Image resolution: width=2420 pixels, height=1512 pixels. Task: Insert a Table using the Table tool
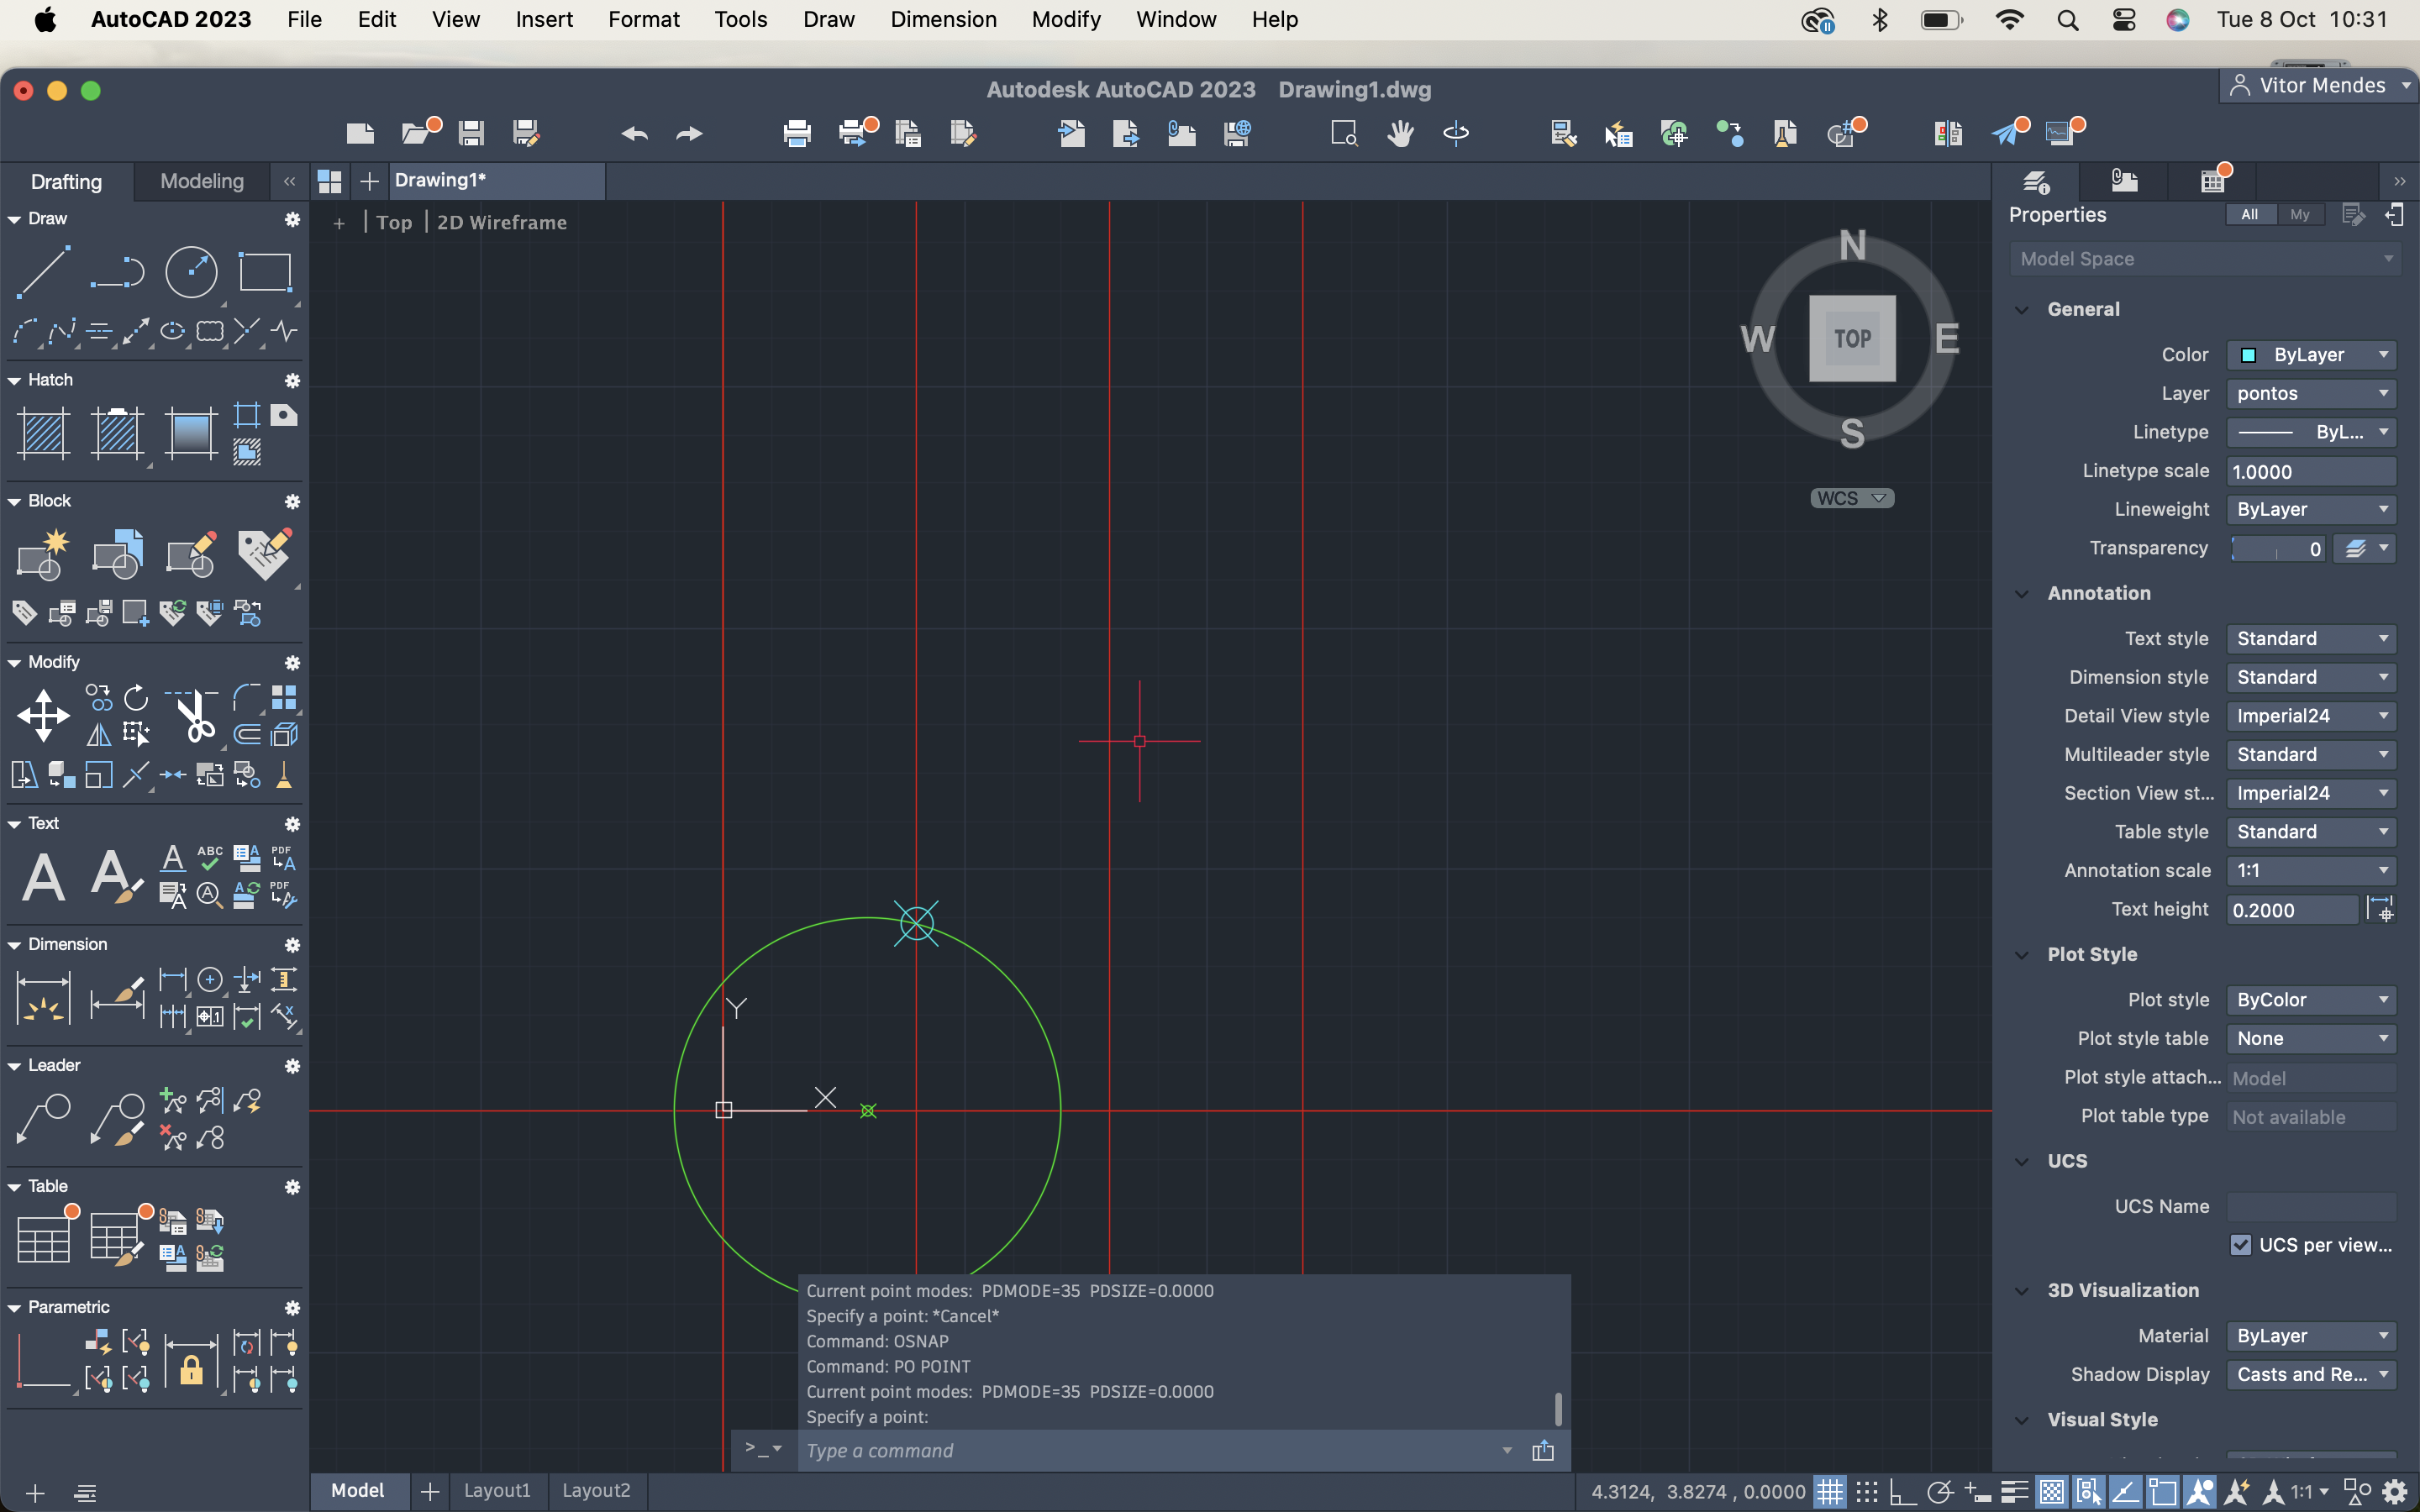44,1240
